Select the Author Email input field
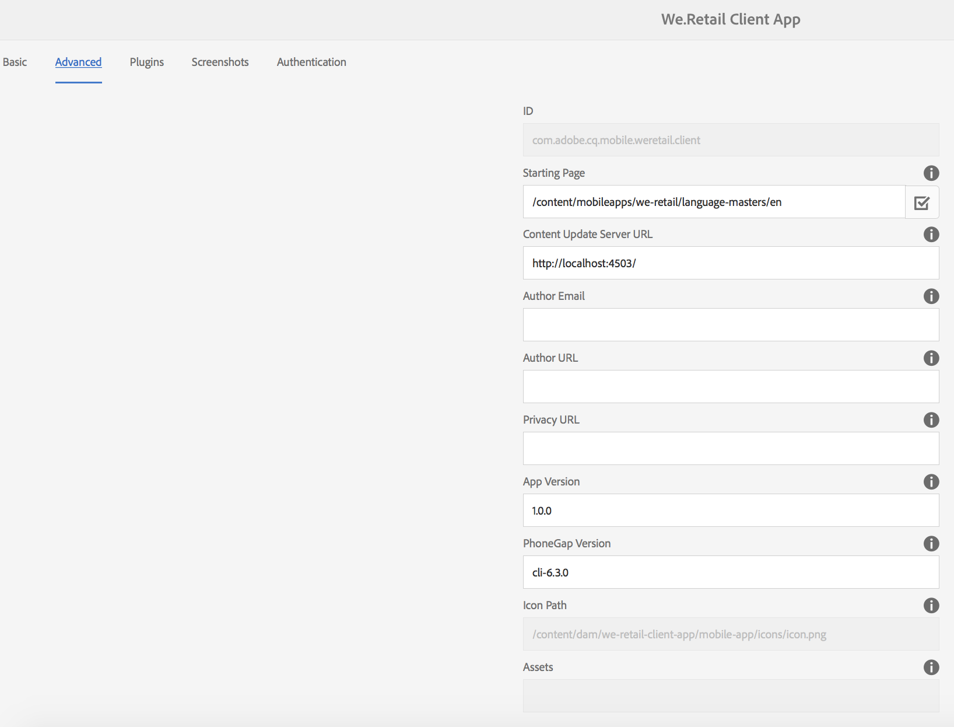954x727 pixels. pos(731,325)
